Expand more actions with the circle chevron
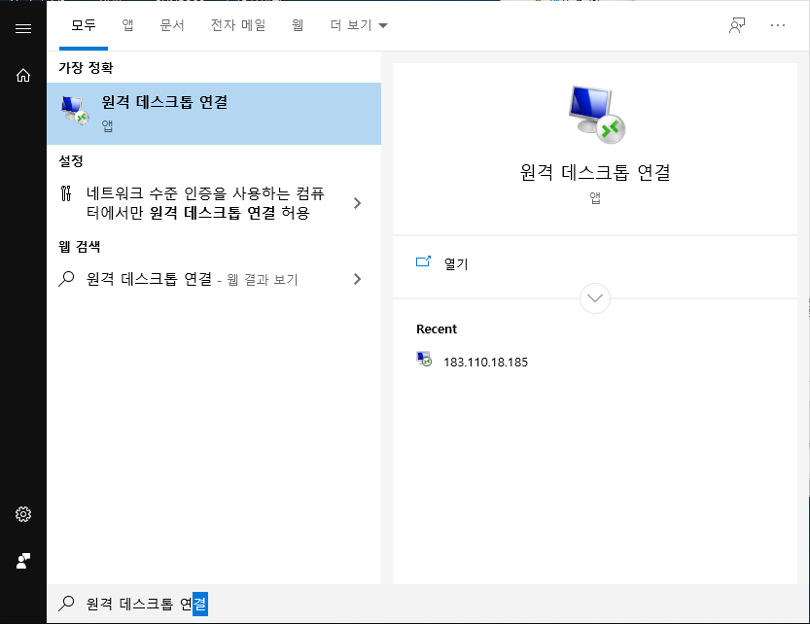 tap(595, 298)
